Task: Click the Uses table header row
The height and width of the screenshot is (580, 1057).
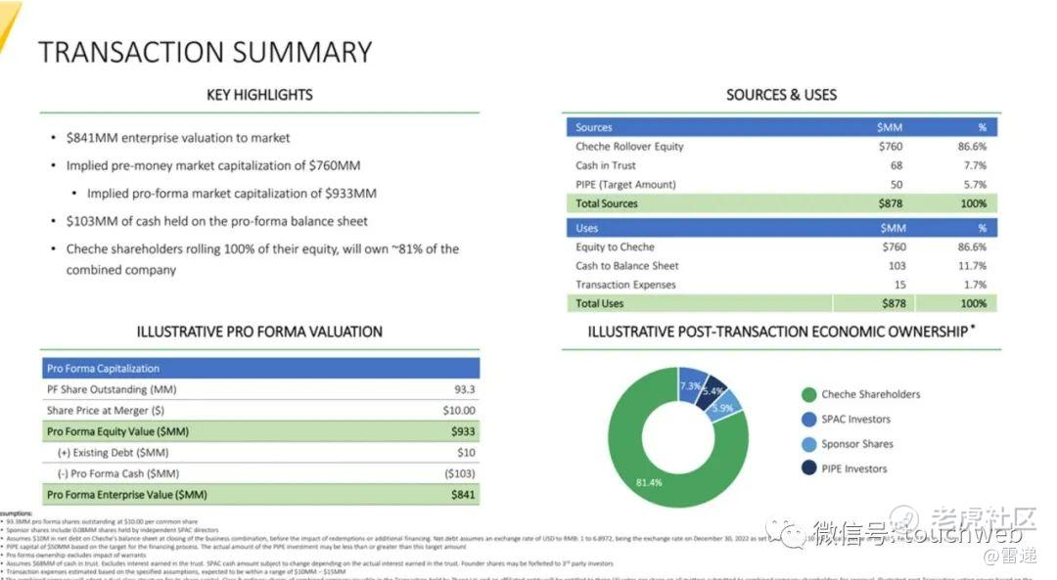Action: click(x=782, y=228)
